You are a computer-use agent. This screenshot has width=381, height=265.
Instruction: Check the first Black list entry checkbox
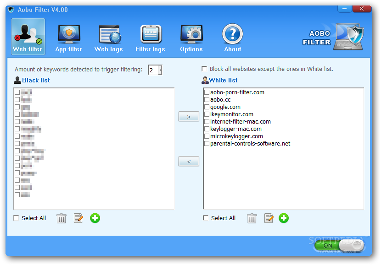(17, 92)
